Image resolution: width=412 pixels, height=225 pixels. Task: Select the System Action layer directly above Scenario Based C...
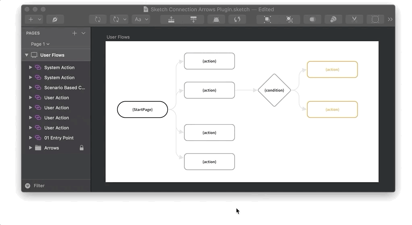[x=56, y=78]
